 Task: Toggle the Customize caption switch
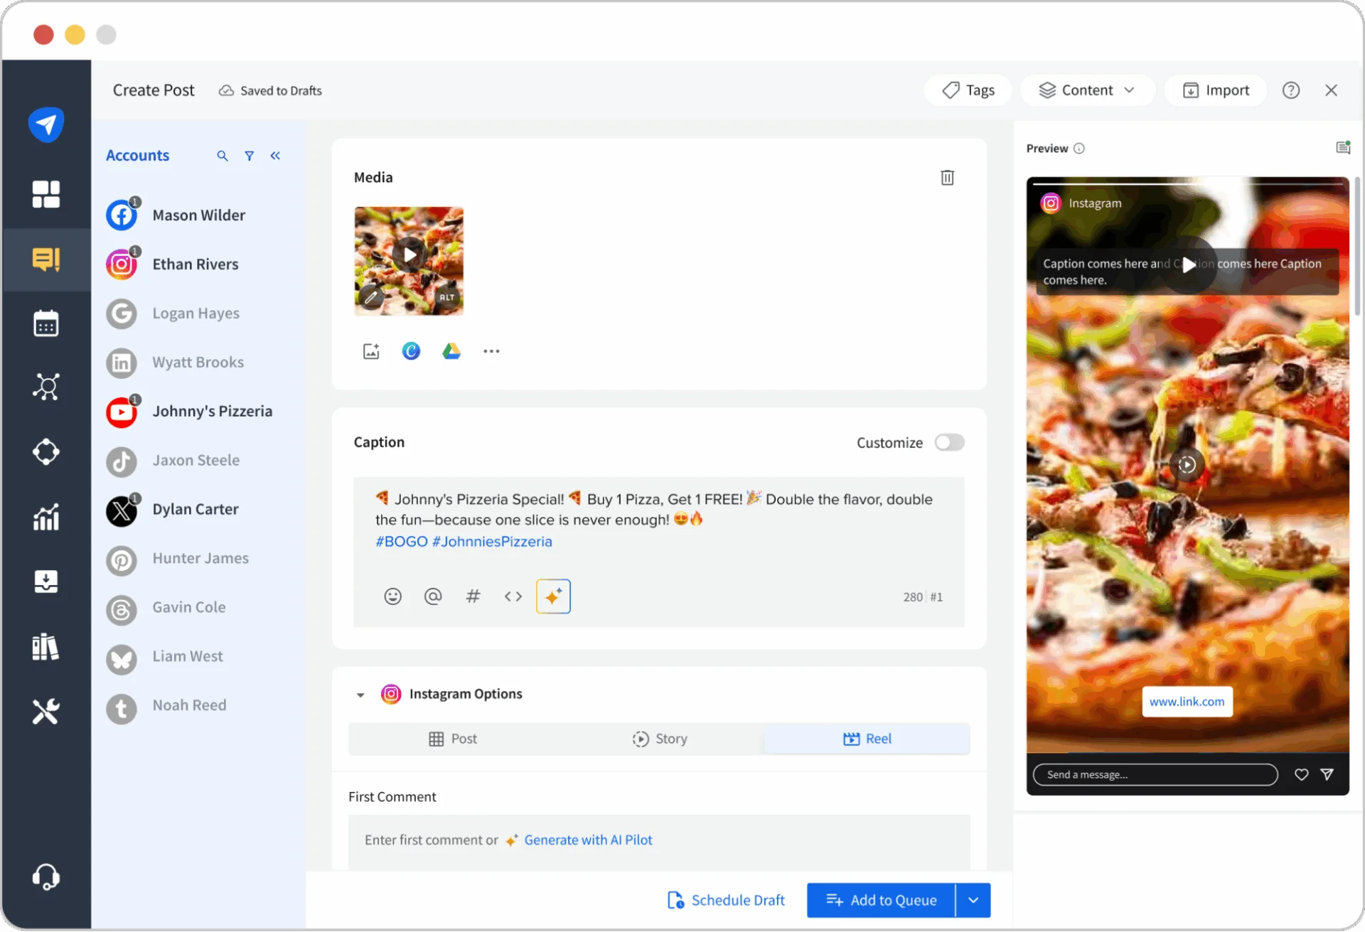point(949,443)
